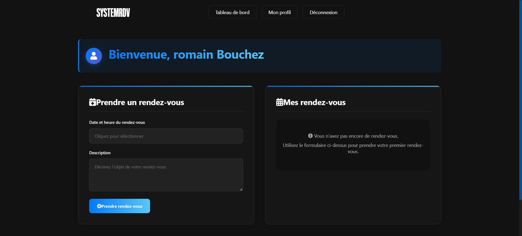Viewport: 522px width, 236px height.
Task: Submit with Prendre rendez-vous button
Action: (120, 206)
